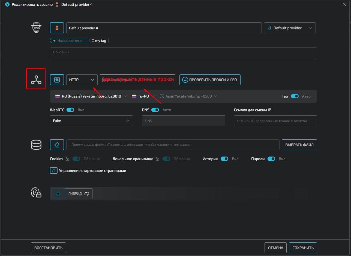Toggle the DNS auto switch
Viewport: 351px width, 256px height.
(155, 110)
